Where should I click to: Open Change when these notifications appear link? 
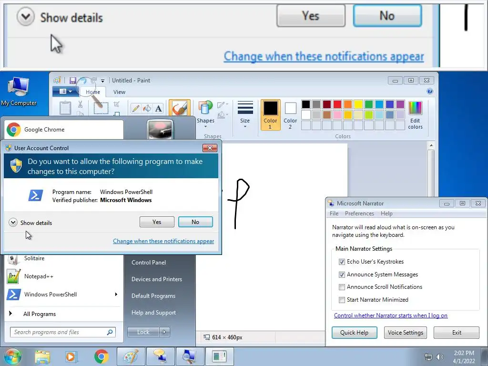click(x=163, y=241)
